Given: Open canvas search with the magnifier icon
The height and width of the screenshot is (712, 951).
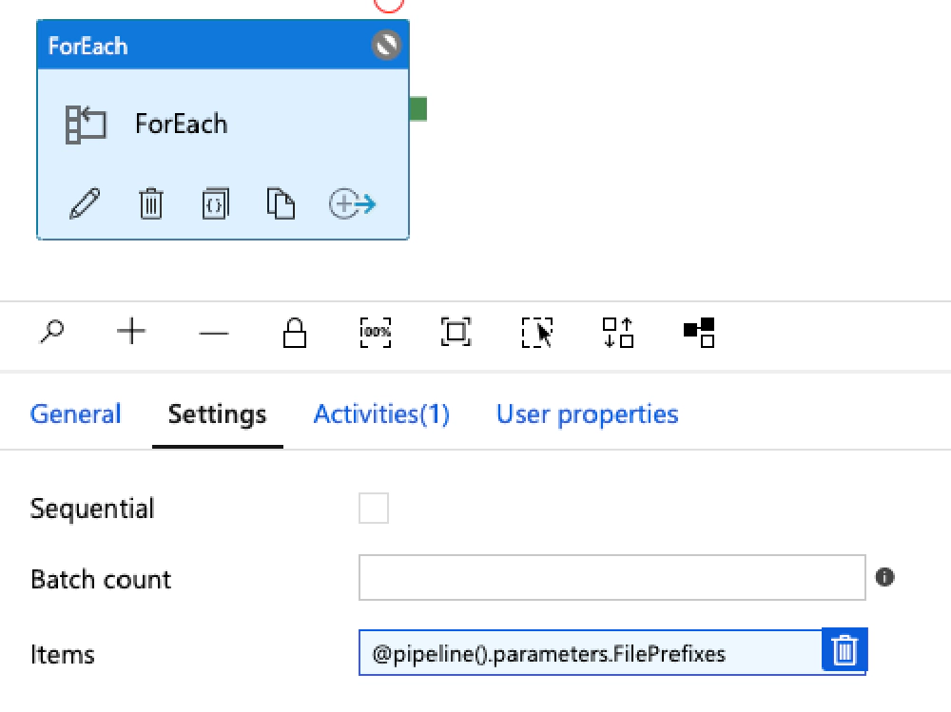Looking at the screenshot, I should point(52,333).
